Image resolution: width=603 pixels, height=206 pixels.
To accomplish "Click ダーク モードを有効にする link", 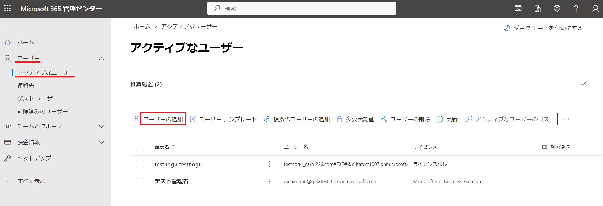I will pyautogui.click(x=548, y=28).
